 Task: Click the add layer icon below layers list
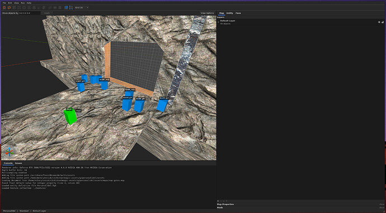pyautogui.click(x=218, y=201)
